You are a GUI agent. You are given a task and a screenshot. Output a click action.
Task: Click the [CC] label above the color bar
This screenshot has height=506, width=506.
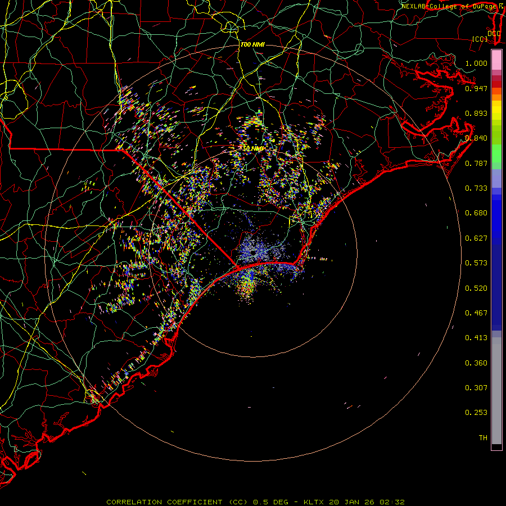coord(480,39)
